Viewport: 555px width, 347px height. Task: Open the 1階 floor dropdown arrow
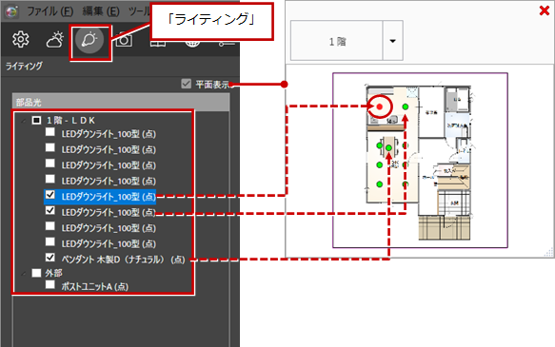[x=392, y=41]
